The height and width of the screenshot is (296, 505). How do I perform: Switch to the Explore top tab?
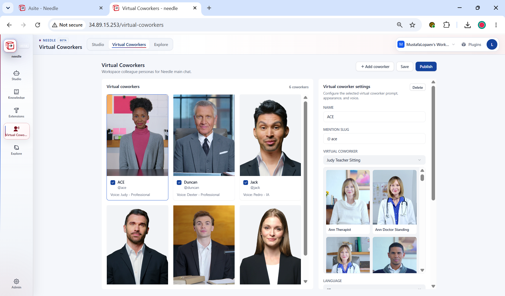coord(161,45)
